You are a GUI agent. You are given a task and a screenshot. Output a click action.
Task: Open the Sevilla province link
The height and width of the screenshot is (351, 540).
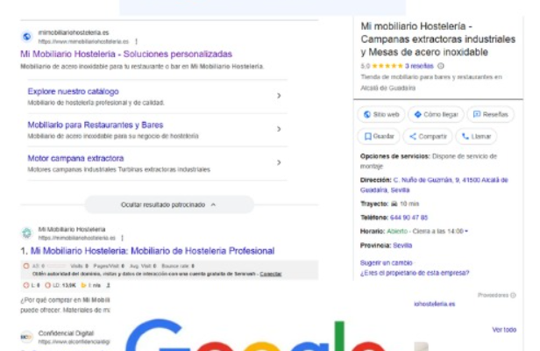pyautogui.click(x=402, y=246)
